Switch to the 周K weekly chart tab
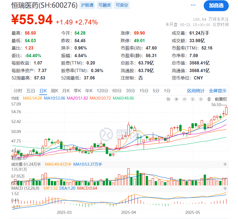The height and width of the screenshot is (219, 238). click(x=55, y=91)
